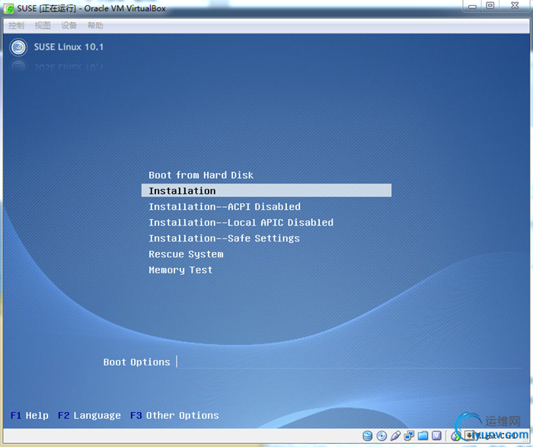Click the shared folders status icon
Image resolution: width=533 pixels, height=447 pixels.
423,436
